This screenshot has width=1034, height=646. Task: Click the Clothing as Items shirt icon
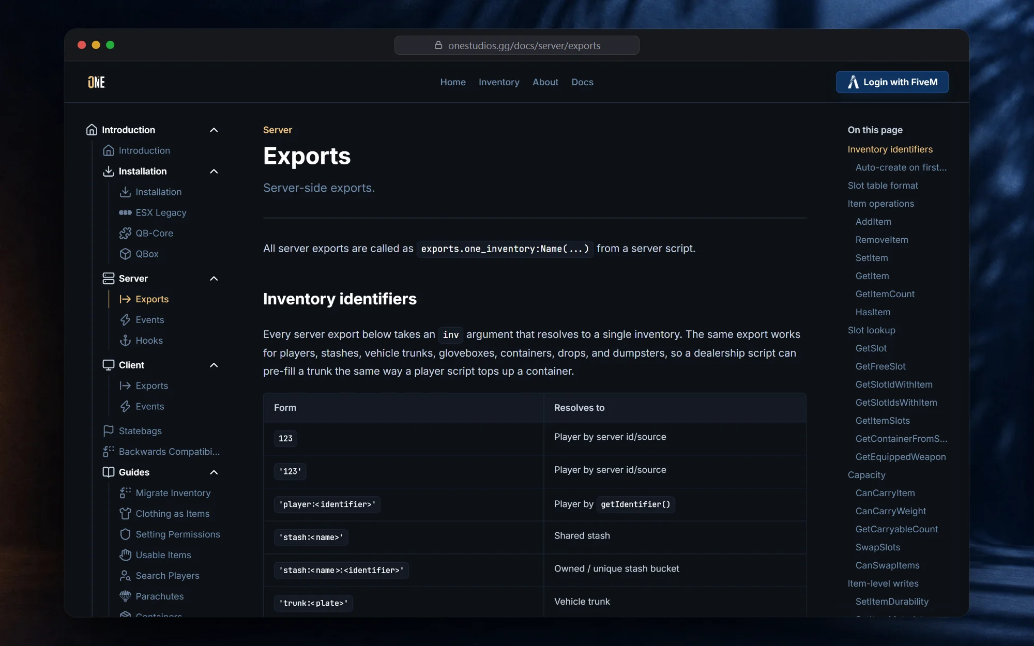(125, 513)
